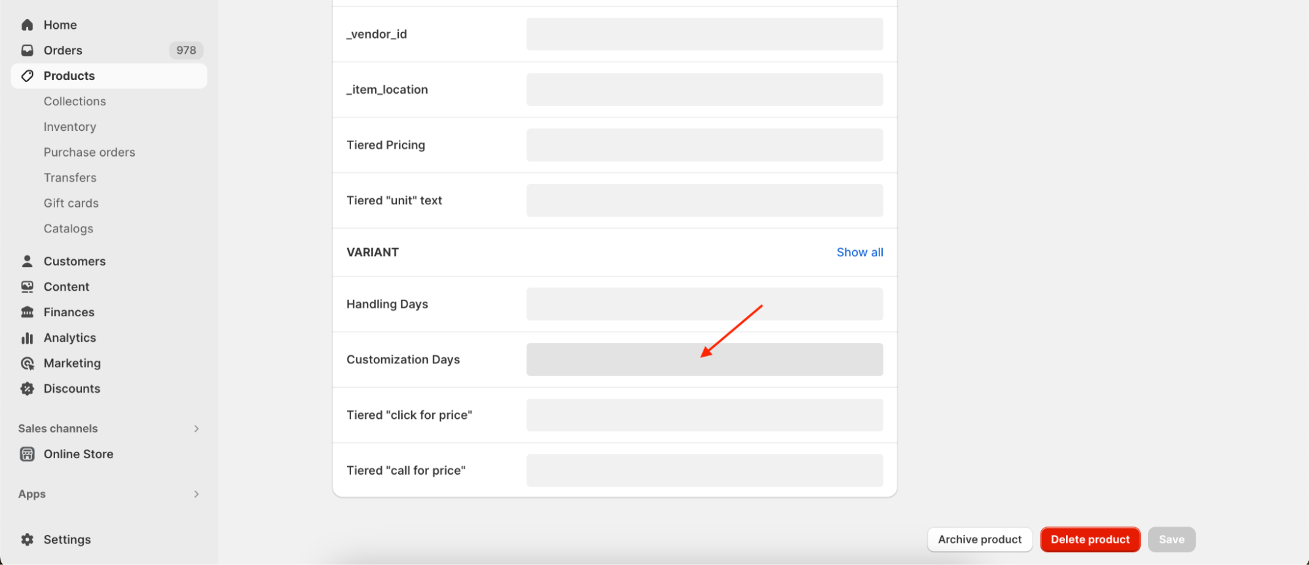Open the Collections submenu item

point(75,101)
